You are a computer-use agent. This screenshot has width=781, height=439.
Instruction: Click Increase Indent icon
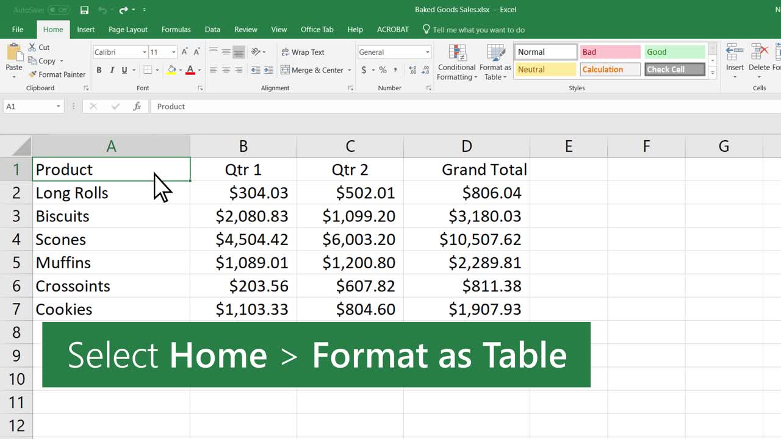[268, 70]
